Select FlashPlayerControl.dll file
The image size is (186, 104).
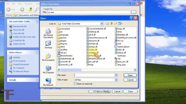coord(125,38)
